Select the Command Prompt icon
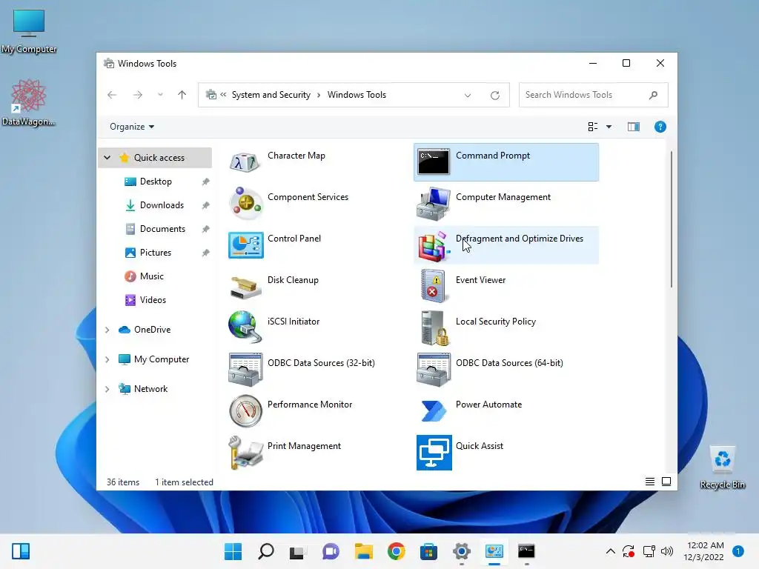The width and height of the screenshot is (759, 569). (434, 162)
